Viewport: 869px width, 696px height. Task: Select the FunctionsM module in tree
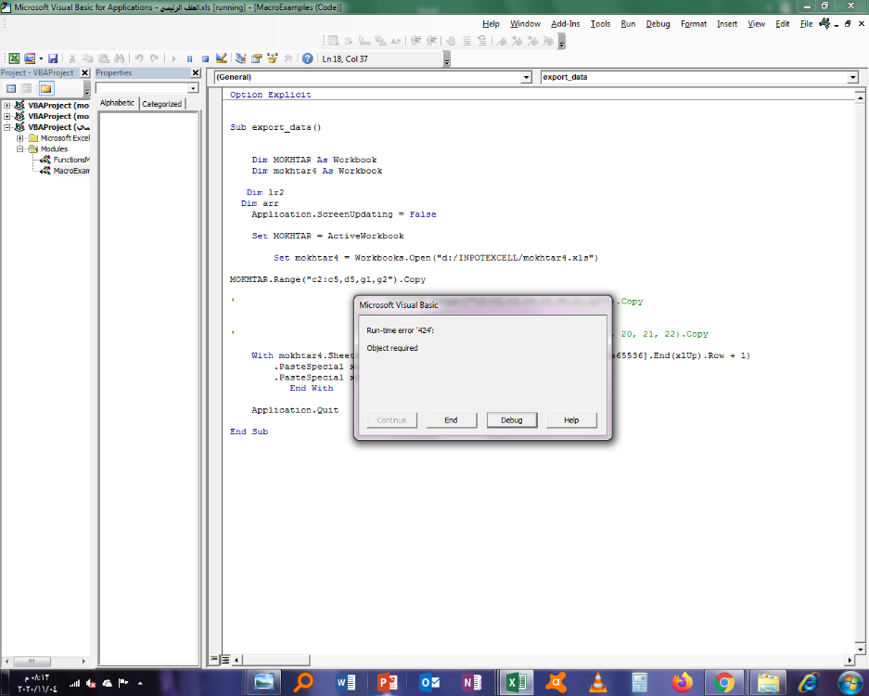[x=70, y=160]
